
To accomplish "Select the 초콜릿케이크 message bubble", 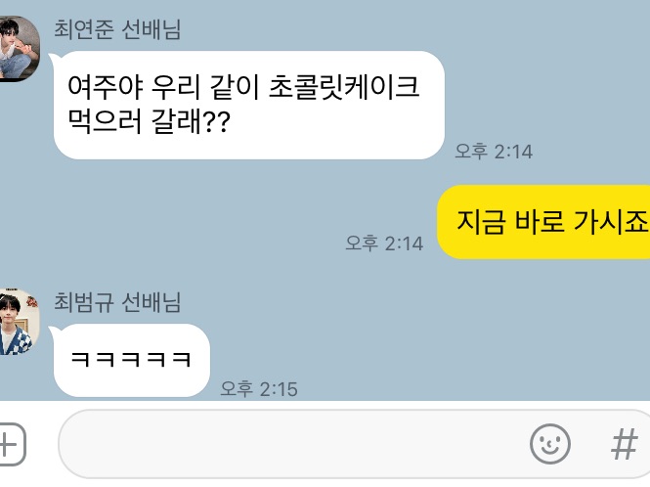I will coord(248,105).
